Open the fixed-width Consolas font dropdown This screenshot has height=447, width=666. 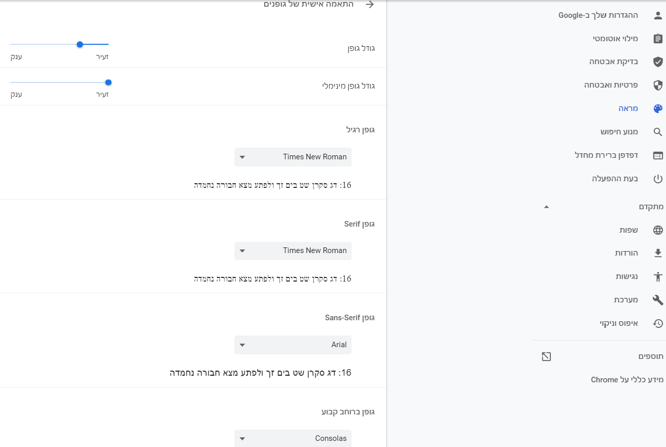click(293, 438)
